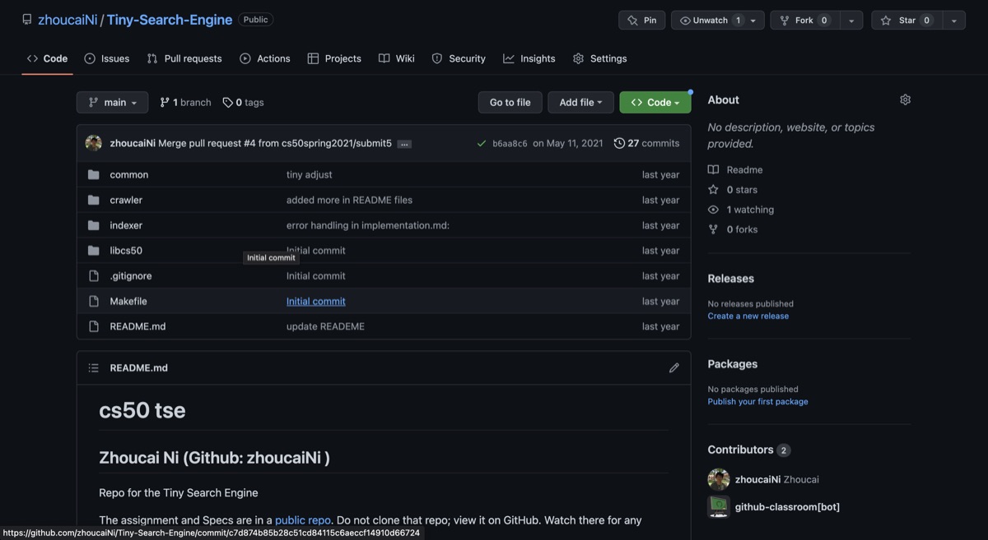Open the green Code clone dropdown

[x=655, y=103]
